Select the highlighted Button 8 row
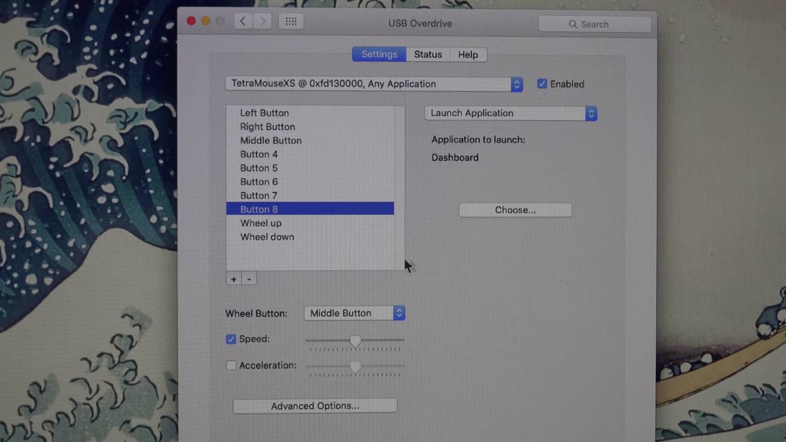 tap(310, 209)
